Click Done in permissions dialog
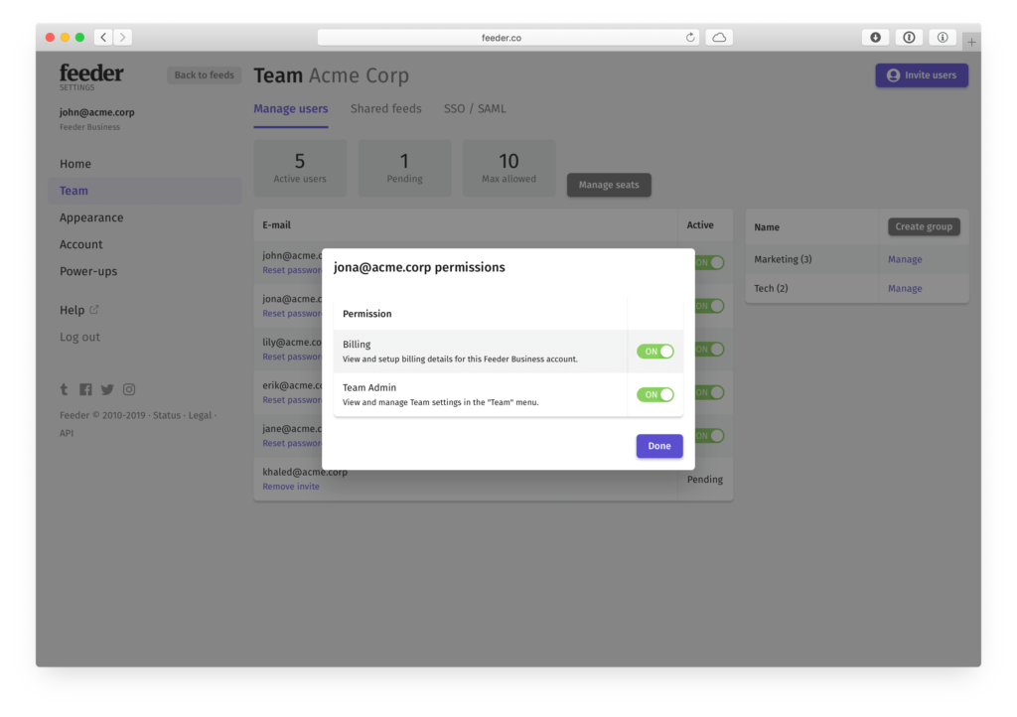Viewport: 1017px width, 717px height. (659, 446)
